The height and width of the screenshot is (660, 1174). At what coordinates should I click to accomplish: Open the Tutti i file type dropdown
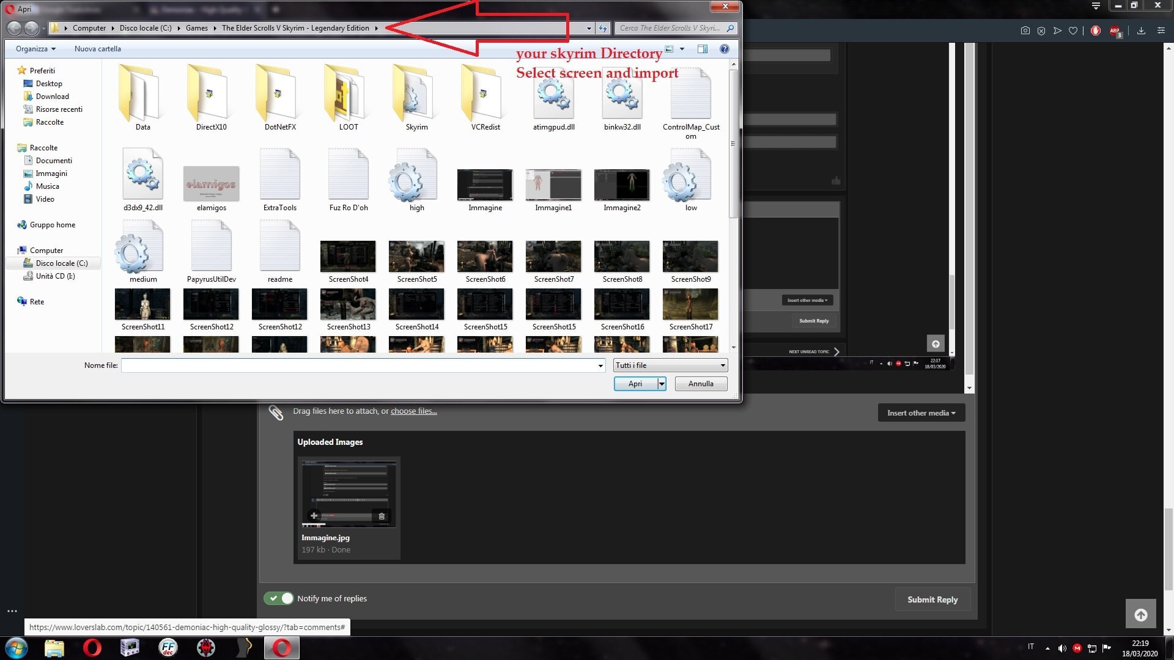pyautogui.click(x=671, y=365)
